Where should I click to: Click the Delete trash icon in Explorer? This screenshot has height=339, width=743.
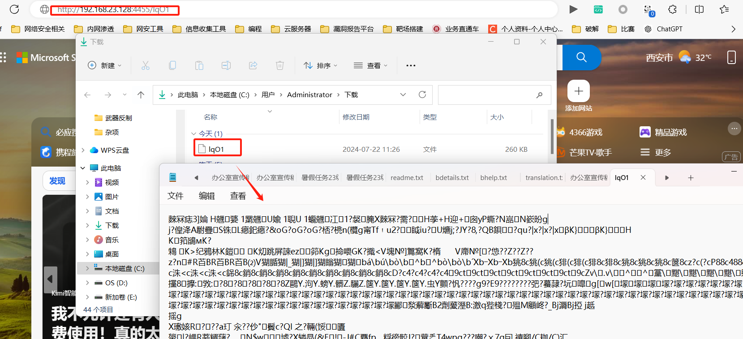click(x=280, y=65)
